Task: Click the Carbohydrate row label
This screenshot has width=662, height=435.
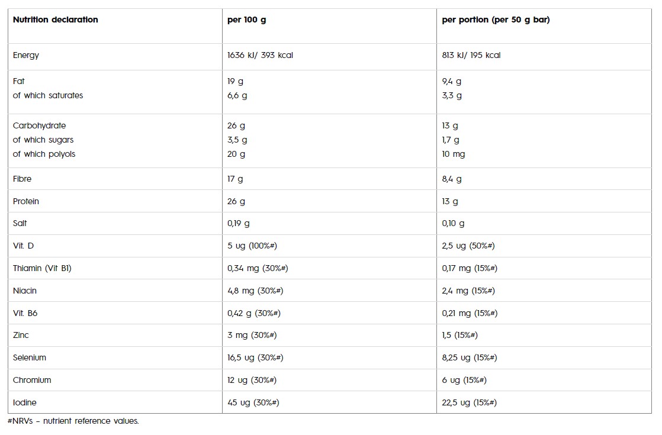Action: pyautogui.click(x=39, y=125)
